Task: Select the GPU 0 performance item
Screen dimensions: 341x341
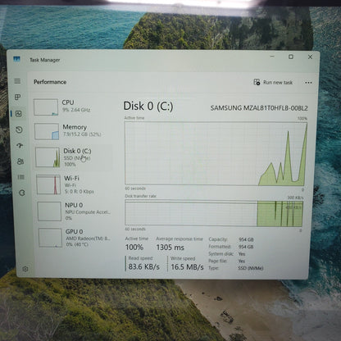Action: (75, 238)
